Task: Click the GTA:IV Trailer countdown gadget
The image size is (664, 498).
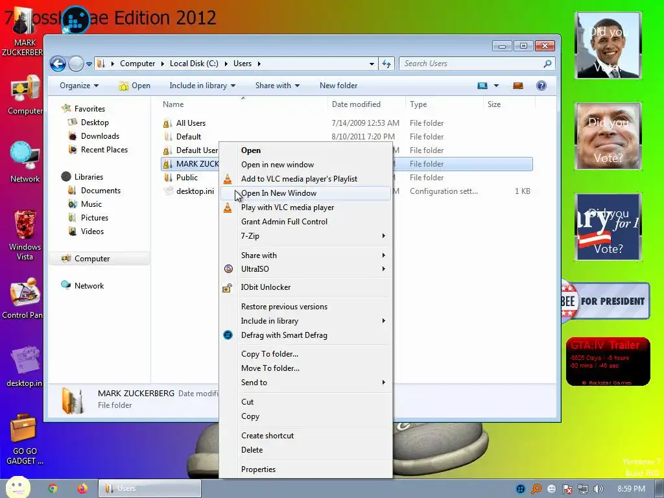Action: (608, 362)
